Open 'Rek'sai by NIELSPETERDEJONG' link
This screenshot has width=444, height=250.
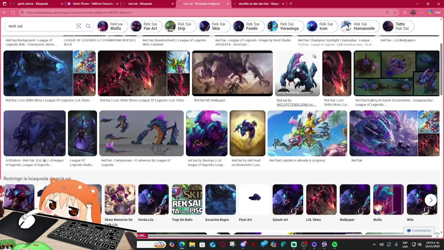pyautogui.click(x=296, y=102)
